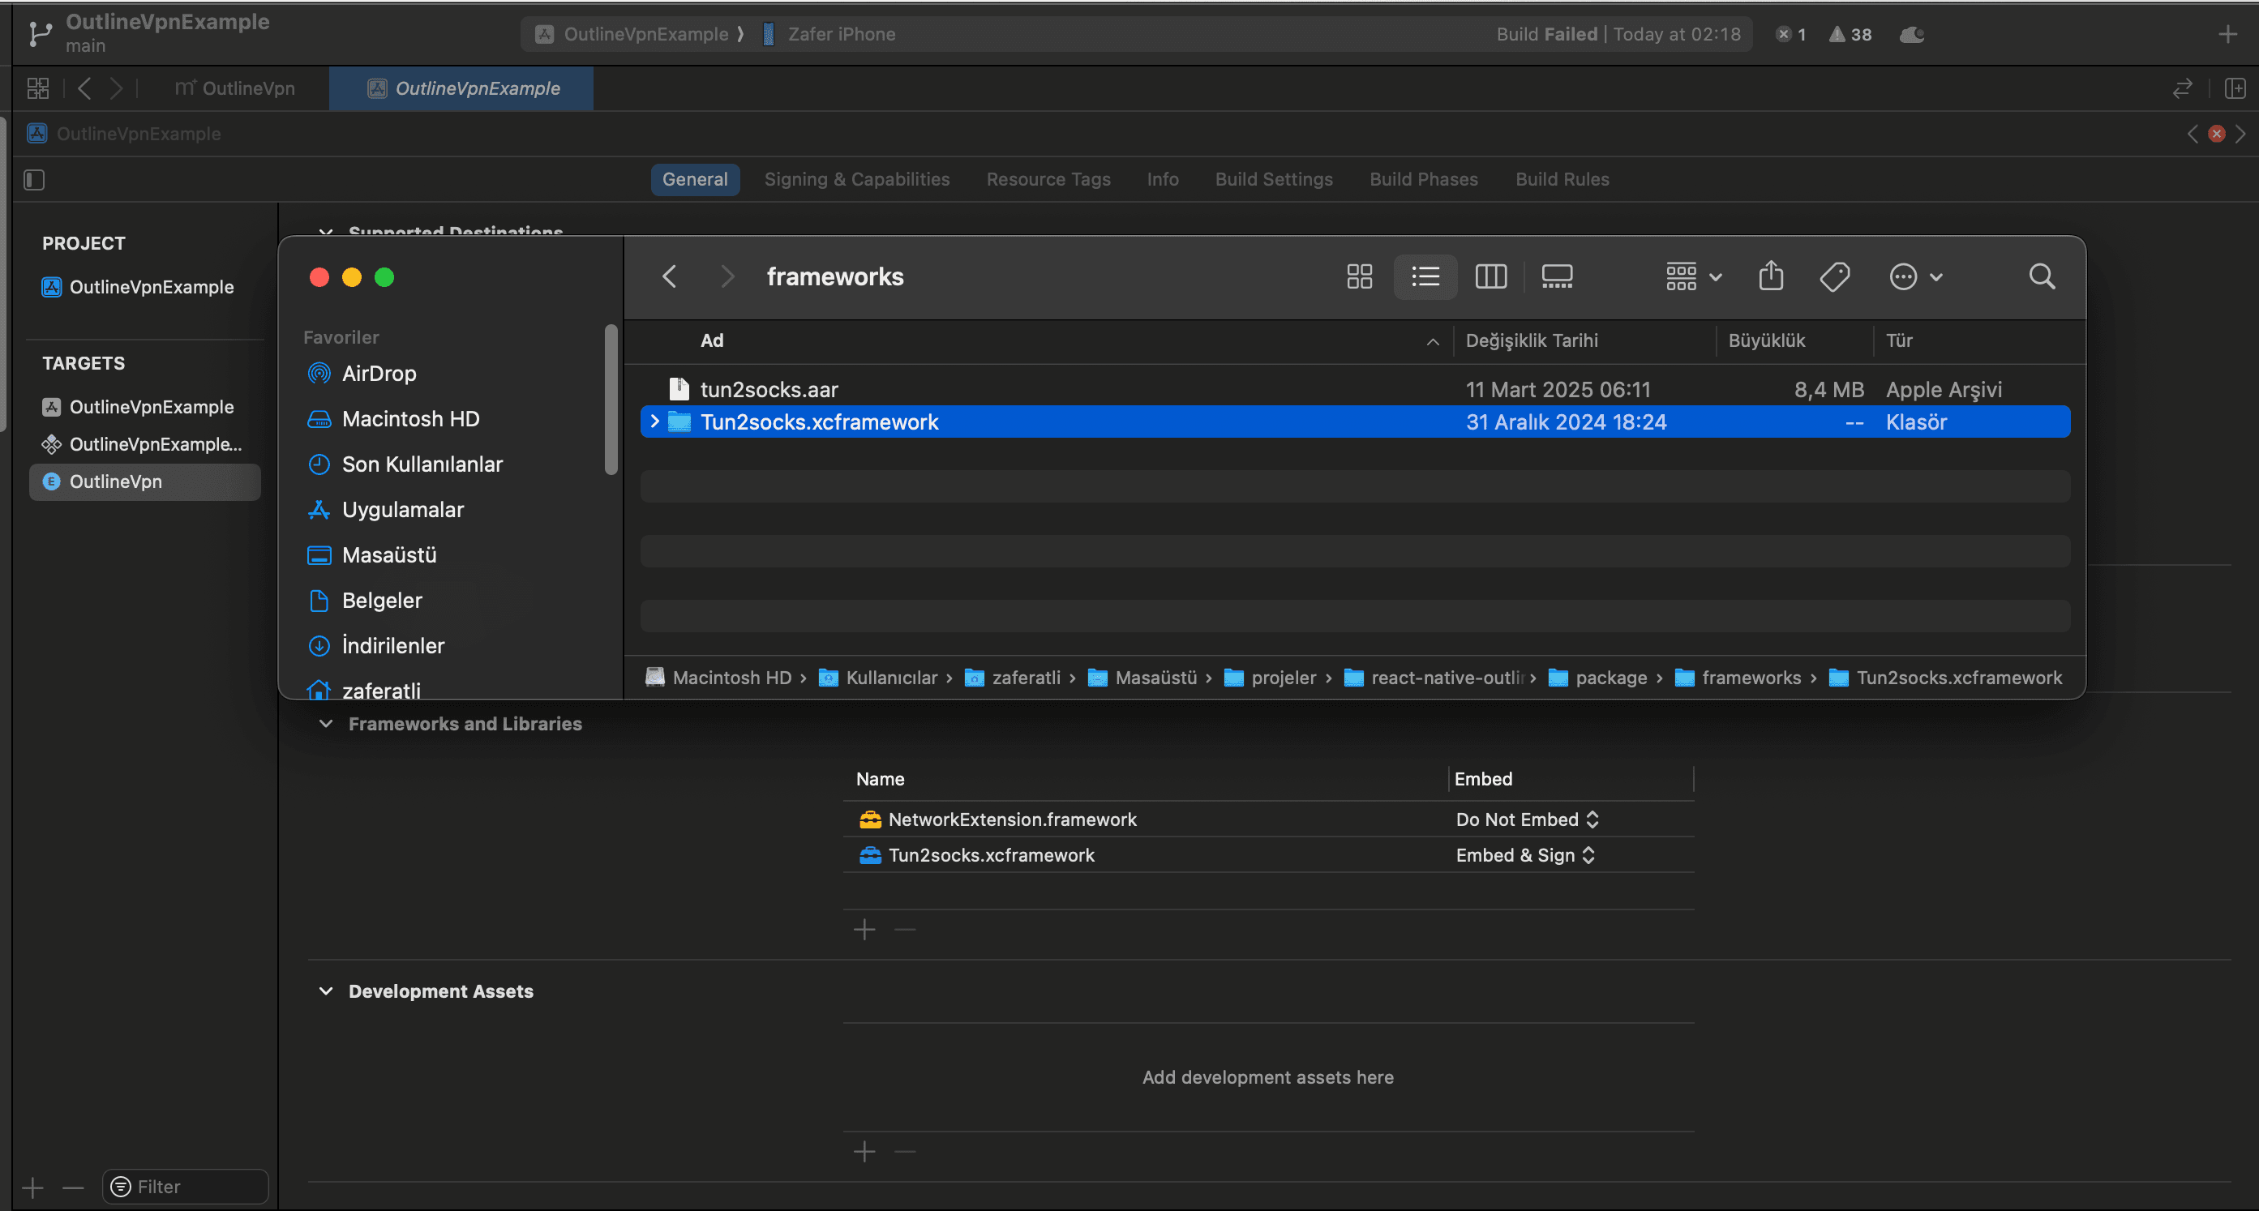
Task: Go forward in the Finder window
Action: pyautogui.click(x=727, y=276)
